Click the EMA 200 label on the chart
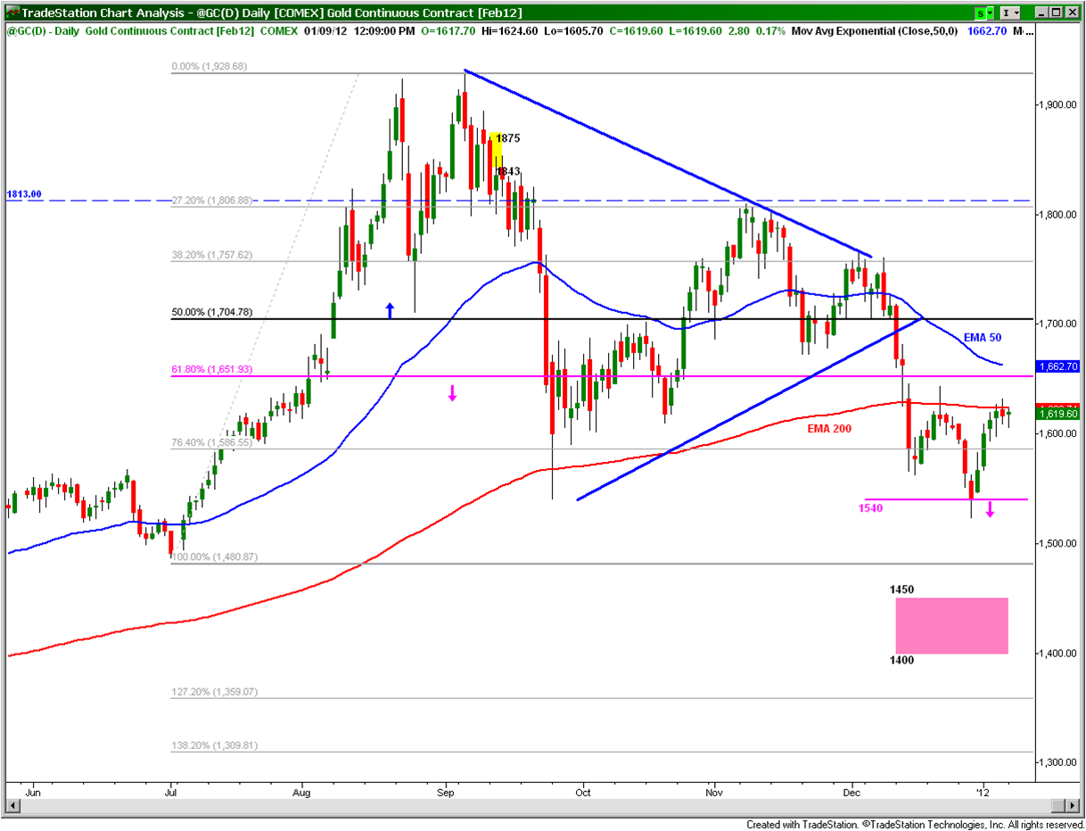This screenshot has height=831, width=1086. coord(827,429)
